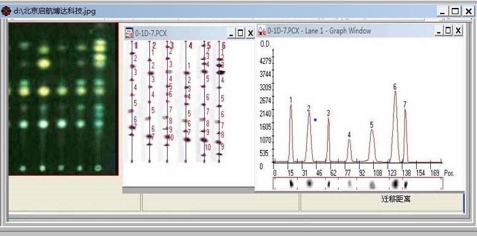The image size is (477, 236).
Task: Click the fluorescent gel image thumbnail
Action: 63,99
